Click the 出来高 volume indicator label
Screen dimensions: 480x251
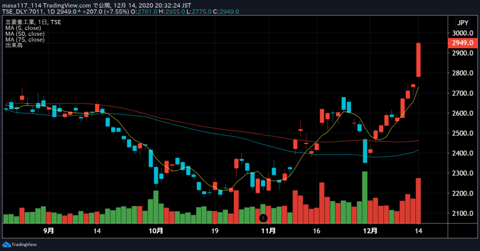[14, 45]
